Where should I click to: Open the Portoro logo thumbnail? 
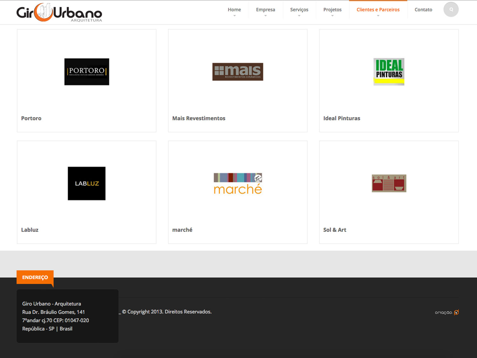87,72
